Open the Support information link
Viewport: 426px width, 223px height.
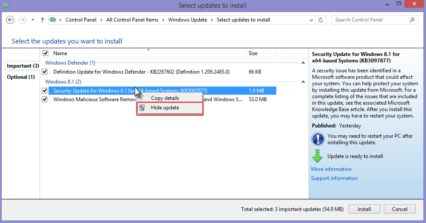click(334, 178)
